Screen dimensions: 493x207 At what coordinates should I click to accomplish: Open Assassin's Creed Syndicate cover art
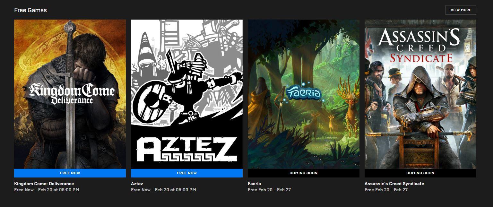[420, 94]
